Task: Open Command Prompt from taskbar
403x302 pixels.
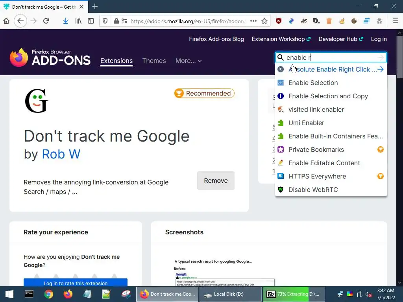Action: 29,294
